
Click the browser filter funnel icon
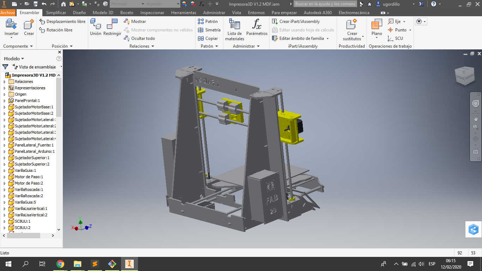coord(5,67)
